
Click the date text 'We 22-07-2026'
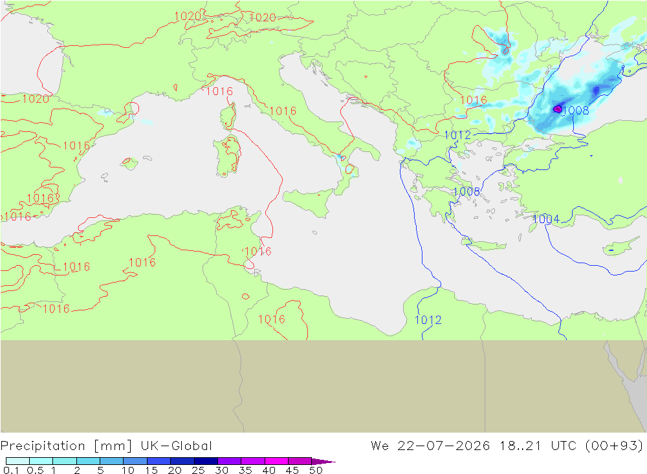click(430, 446)
